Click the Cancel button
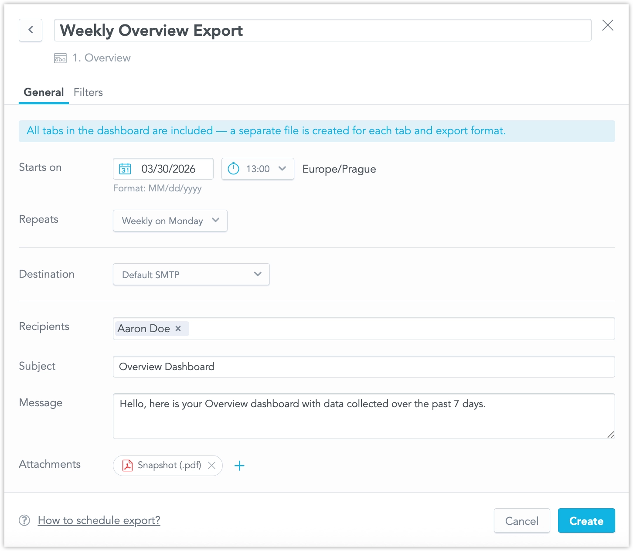This screenshot has width=633, height=551. (x=522, y=520)
